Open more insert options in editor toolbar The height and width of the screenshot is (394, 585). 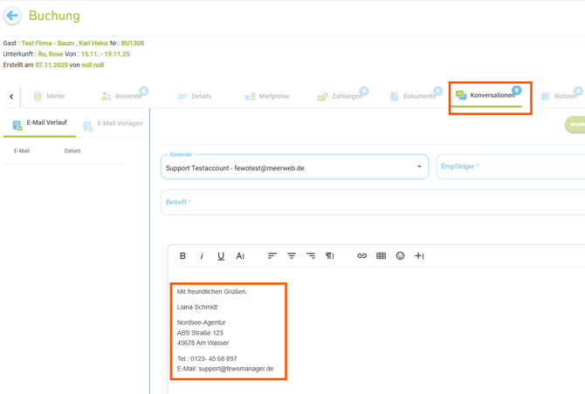coord(419,256)
